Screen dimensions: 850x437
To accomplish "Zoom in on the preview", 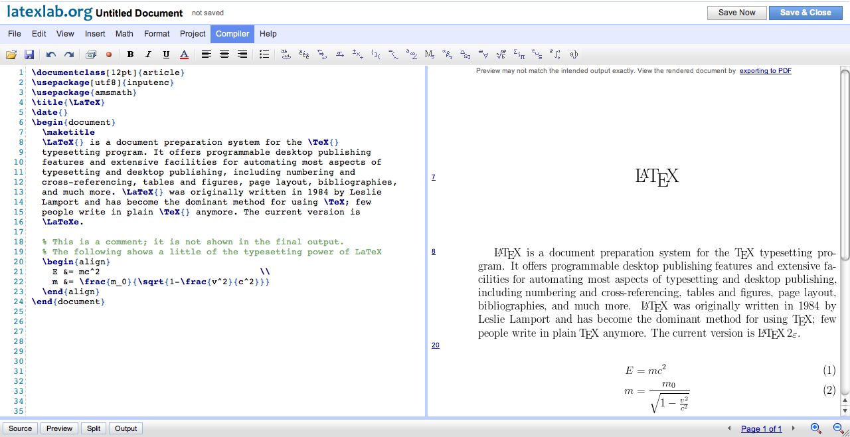I will pyautogui.click(x=816, y=428).
